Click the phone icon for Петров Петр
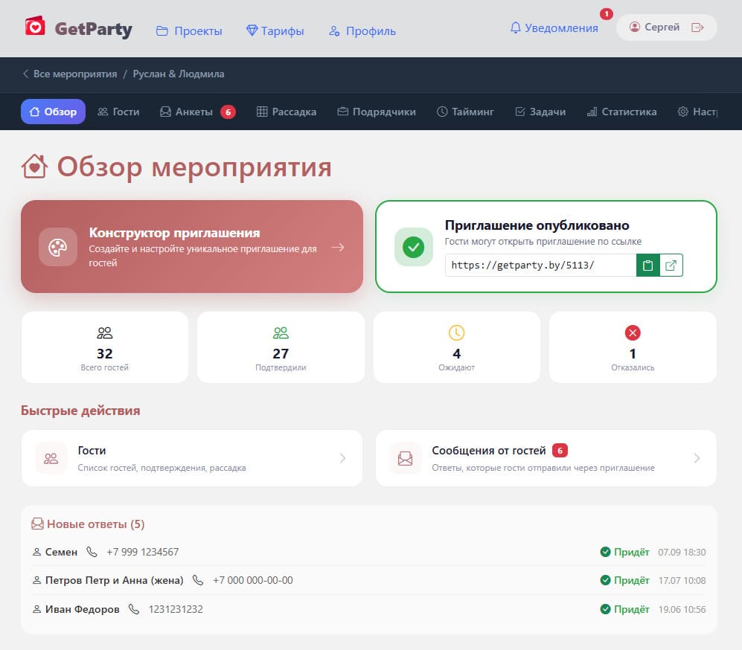 198,580
